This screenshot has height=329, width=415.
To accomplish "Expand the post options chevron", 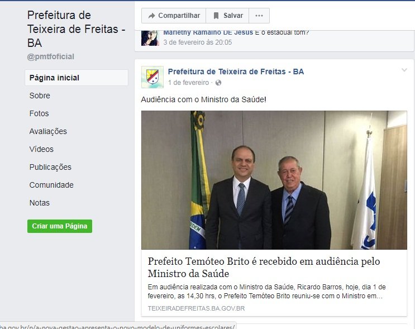I will point(404,70).
